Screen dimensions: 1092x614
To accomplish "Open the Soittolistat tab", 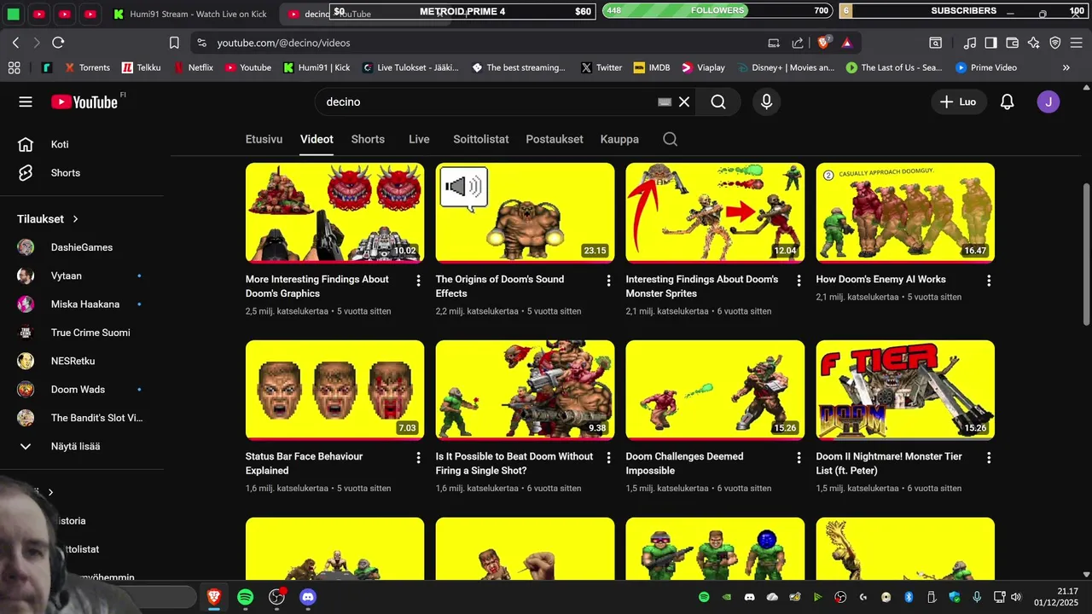I will (x=481, y=139).
